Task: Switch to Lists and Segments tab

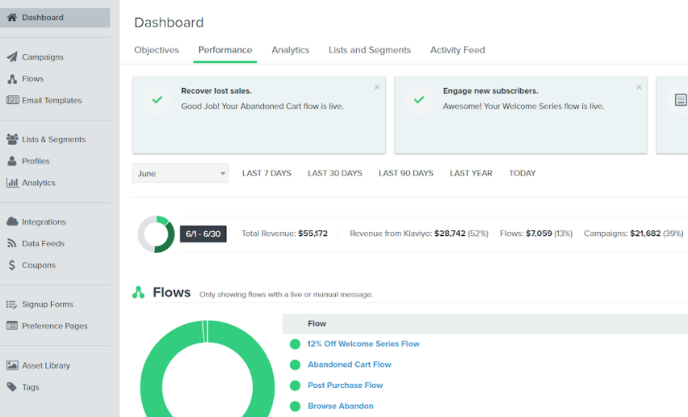Action: pyautogui.click(x=370, y=50)
